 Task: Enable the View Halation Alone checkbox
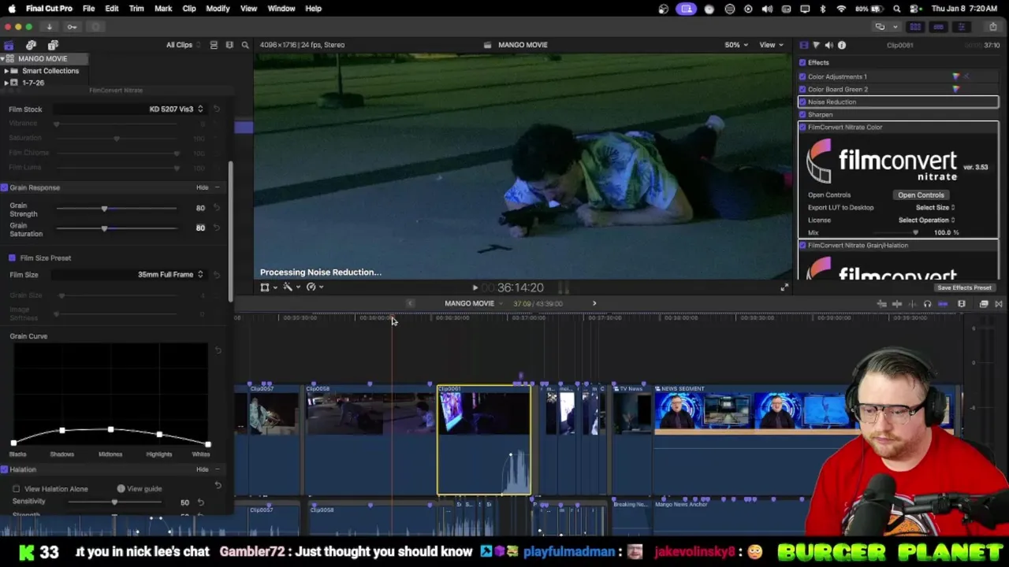(x=16, y=489)
